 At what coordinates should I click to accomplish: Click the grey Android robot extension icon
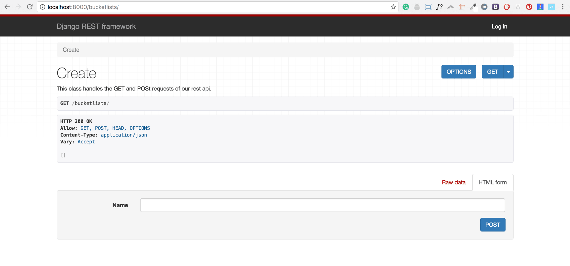click(417, 7)
